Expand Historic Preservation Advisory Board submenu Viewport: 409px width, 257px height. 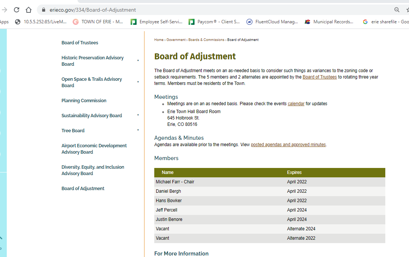[x=138, y=60]
